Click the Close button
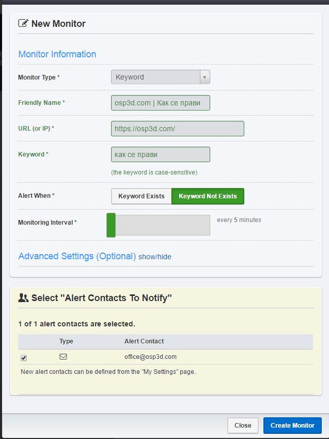 243,425
